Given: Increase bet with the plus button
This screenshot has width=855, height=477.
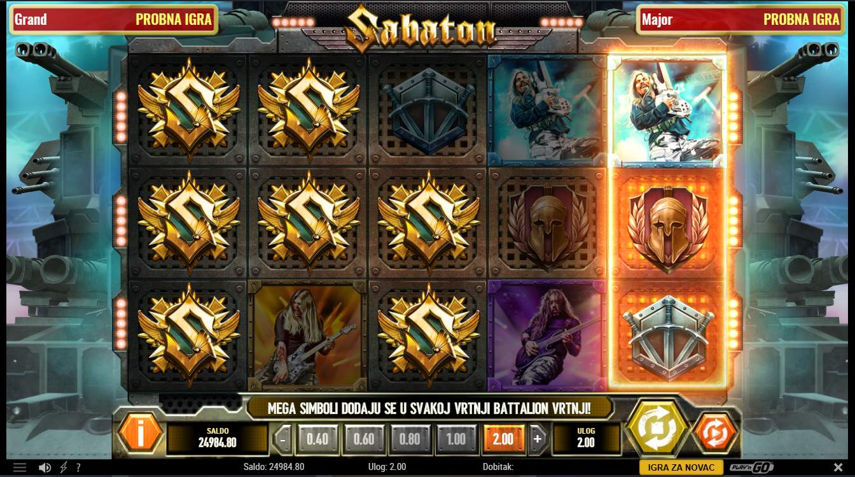Looking at the screenshot, I should [538, 439].
